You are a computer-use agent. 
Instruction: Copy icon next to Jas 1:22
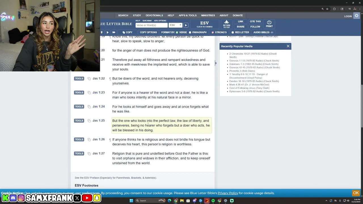pyautogui.click(x=89, y=78)
